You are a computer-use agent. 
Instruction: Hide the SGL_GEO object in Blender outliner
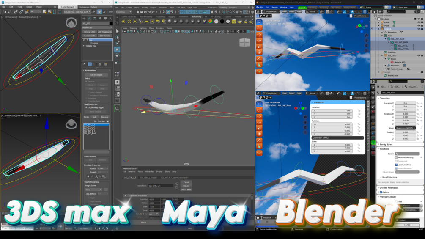click(419, 55)
